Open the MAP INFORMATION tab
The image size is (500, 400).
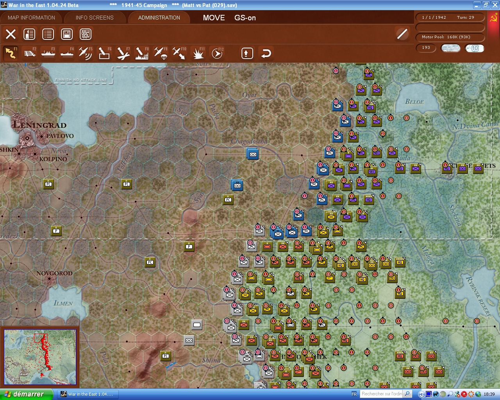click(x=31, y=18)
